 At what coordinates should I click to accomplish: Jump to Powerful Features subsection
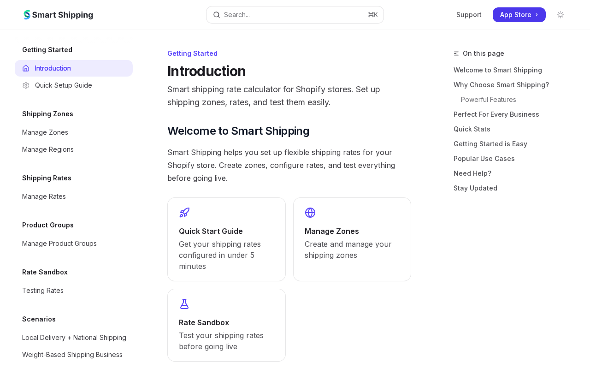pos(489,100)
